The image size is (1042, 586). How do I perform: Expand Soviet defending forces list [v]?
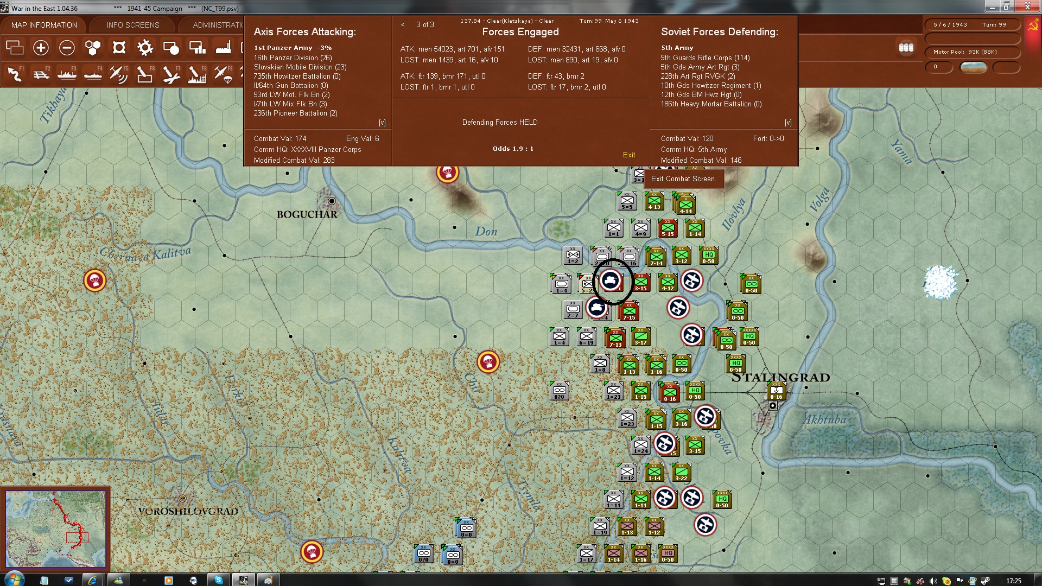[x=788, y=123]
